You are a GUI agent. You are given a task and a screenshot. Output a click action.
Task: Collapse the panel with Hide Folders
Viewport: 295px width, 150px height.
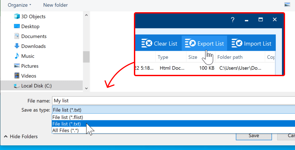(x=21, y=136)
